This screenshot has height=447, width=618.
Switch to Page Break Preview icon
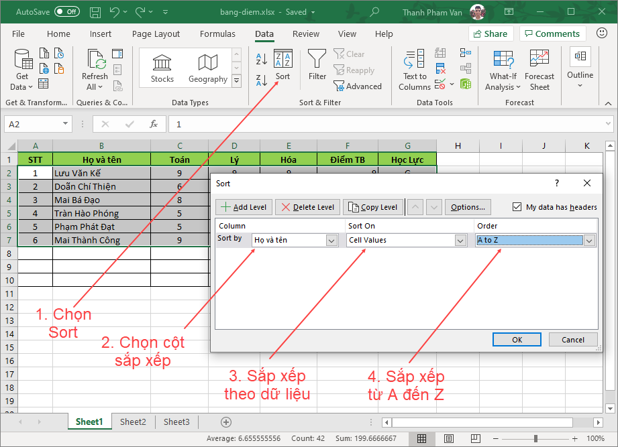click(475, 438)
